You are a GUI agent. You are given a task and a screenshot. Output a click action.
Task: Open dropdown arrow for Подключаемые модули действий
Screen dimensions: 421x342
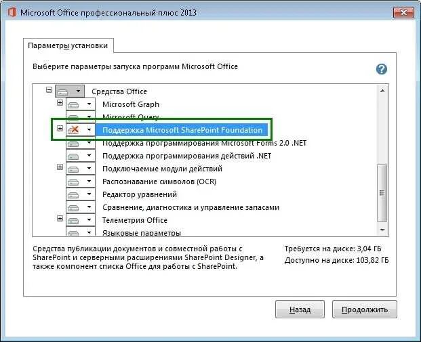(x=89, y=169)
